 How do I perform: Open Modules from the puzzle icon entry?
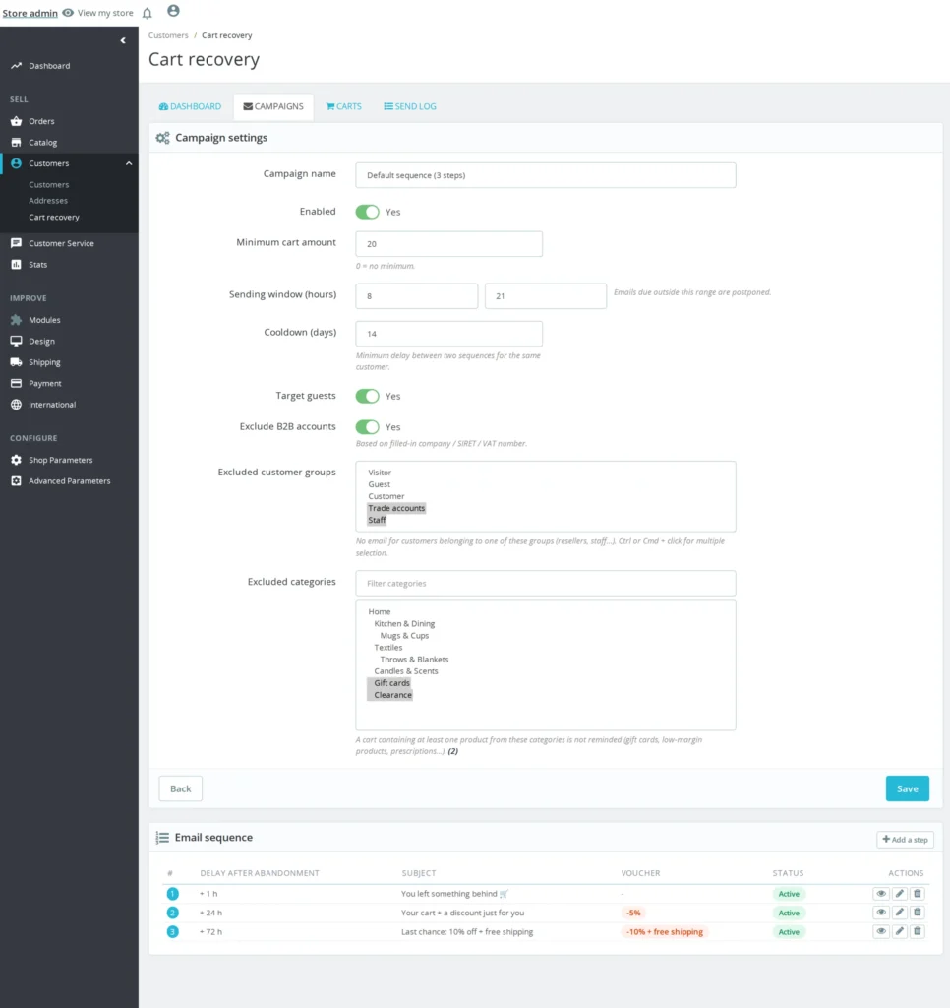coord(44,320)
